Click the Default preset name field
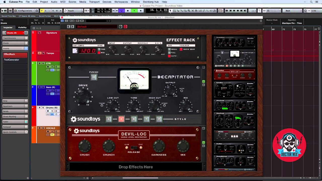The height and width of the screenshot is (181, 322). 97,27
